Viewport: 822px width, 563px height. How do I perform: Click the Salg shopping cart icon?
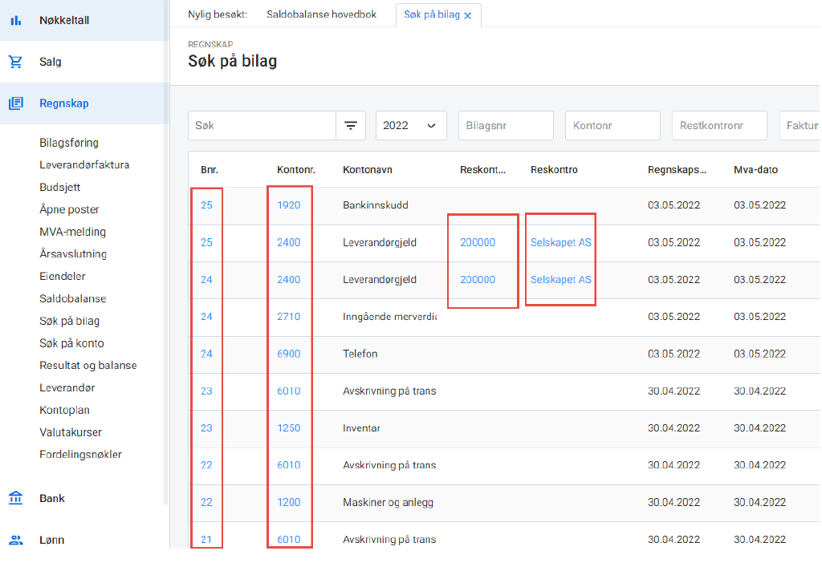point(16,62)
